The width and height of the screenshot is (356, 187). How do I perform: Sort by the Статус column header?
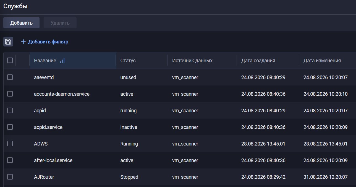(128, 61)
